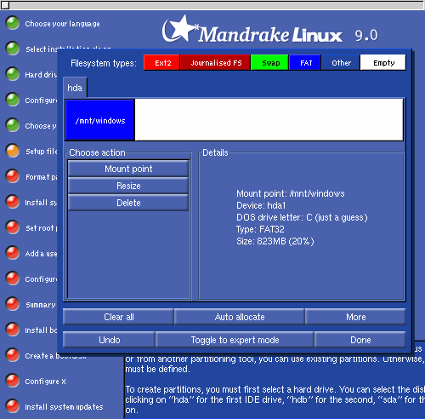Click the window menu box at top-left
Screen dimensions: 425x419
click(5, 5)
